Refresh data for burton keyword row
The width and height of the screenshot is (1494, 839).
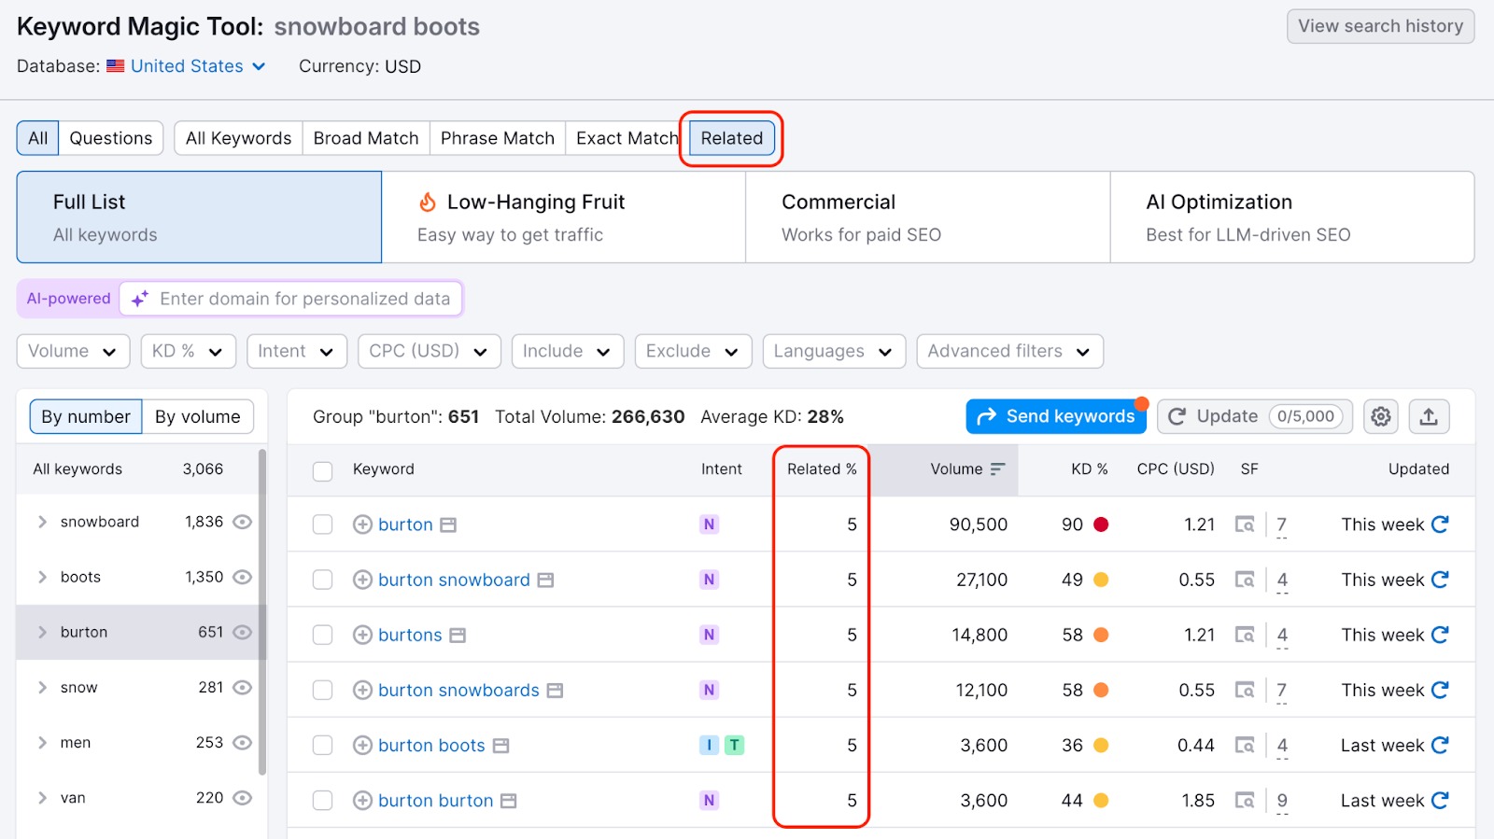[x=1440, y=524]
